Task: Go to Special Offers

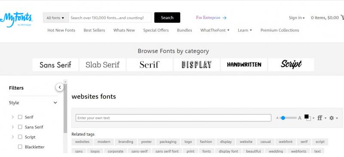Action: tap(156, 30)
